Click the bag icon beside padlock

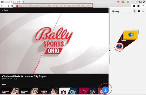[138, 6]
